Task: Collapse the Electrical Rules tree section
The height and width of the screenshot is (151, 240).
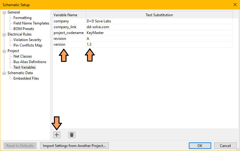Action: (4, 35)
